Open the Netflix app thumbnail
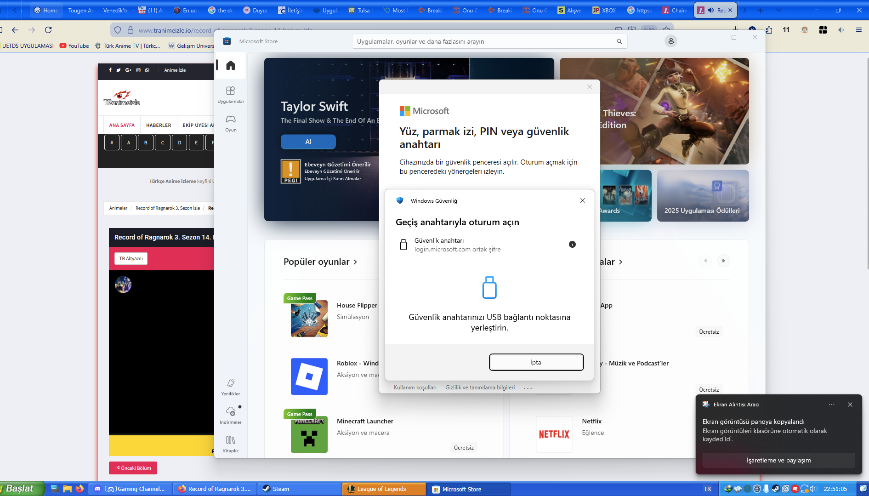This screenshot has width=869, height=496. point(554,434)
